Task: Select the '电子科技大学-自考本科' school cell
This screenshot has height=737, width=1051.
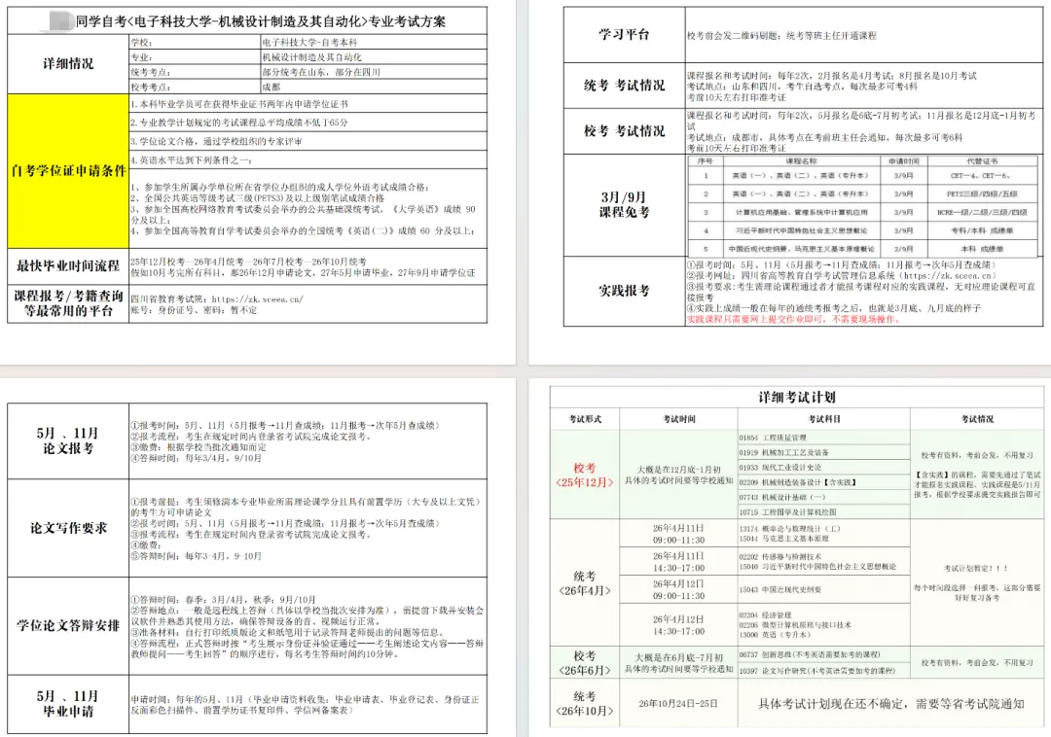Action: tap(374, 42)
